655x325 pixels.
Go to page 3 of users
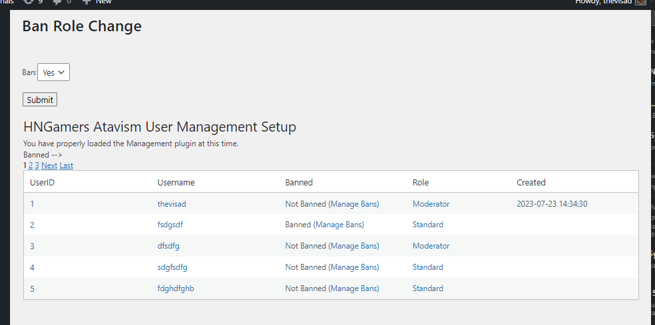[37, 165]
